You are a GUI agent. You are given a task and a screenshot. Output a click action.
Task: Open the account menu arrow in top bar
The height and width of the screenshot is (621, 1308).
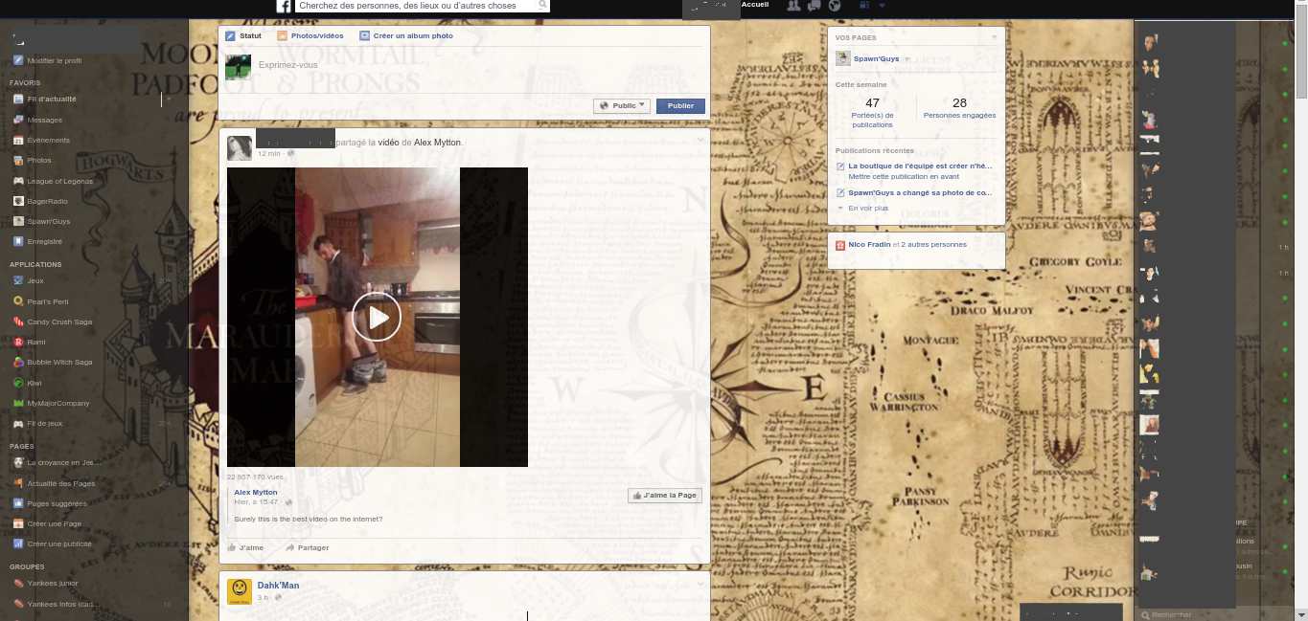882,6
